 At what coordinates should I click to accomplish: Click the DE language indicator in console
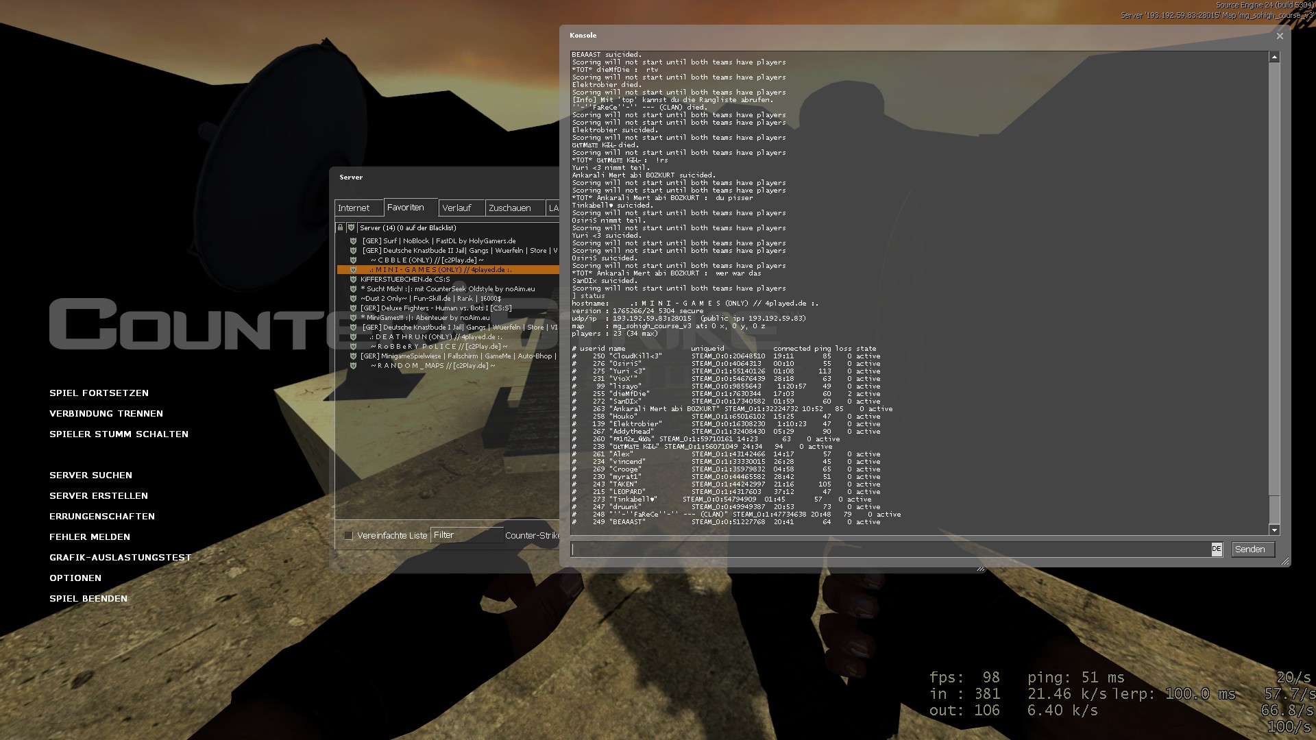click(x=1216, y=549)
